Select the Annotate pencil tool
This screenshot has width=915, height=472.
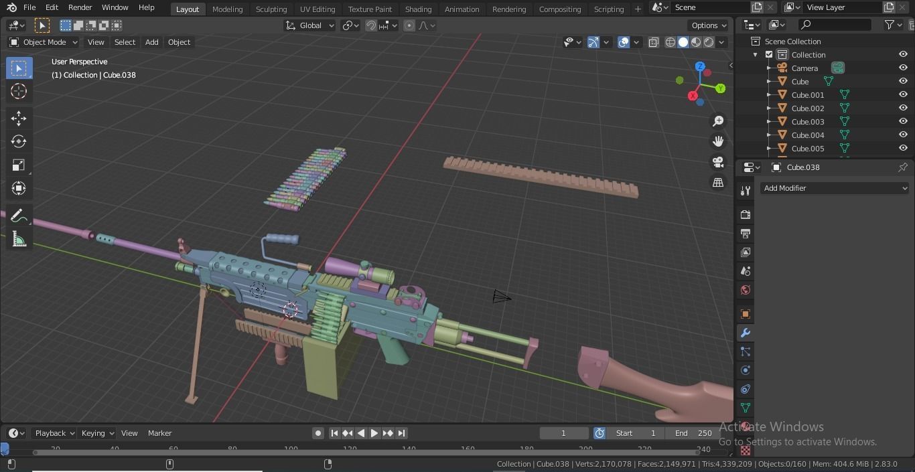coord(19,216)
